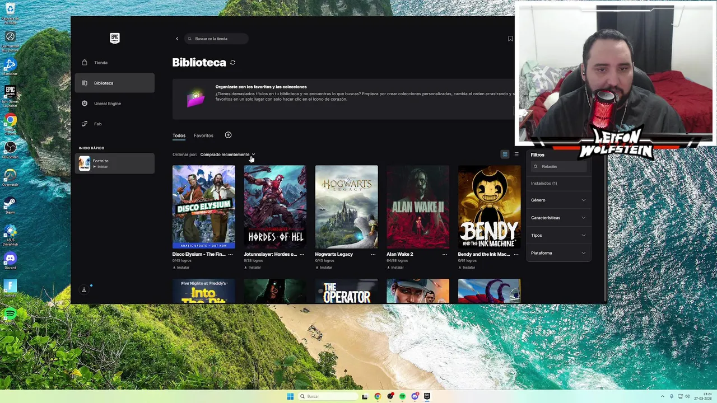The height and width of the screenshot is (403, 717).
Task: Click the Epic Games logo
Action: pyautogui.click(x=115, y=38)
